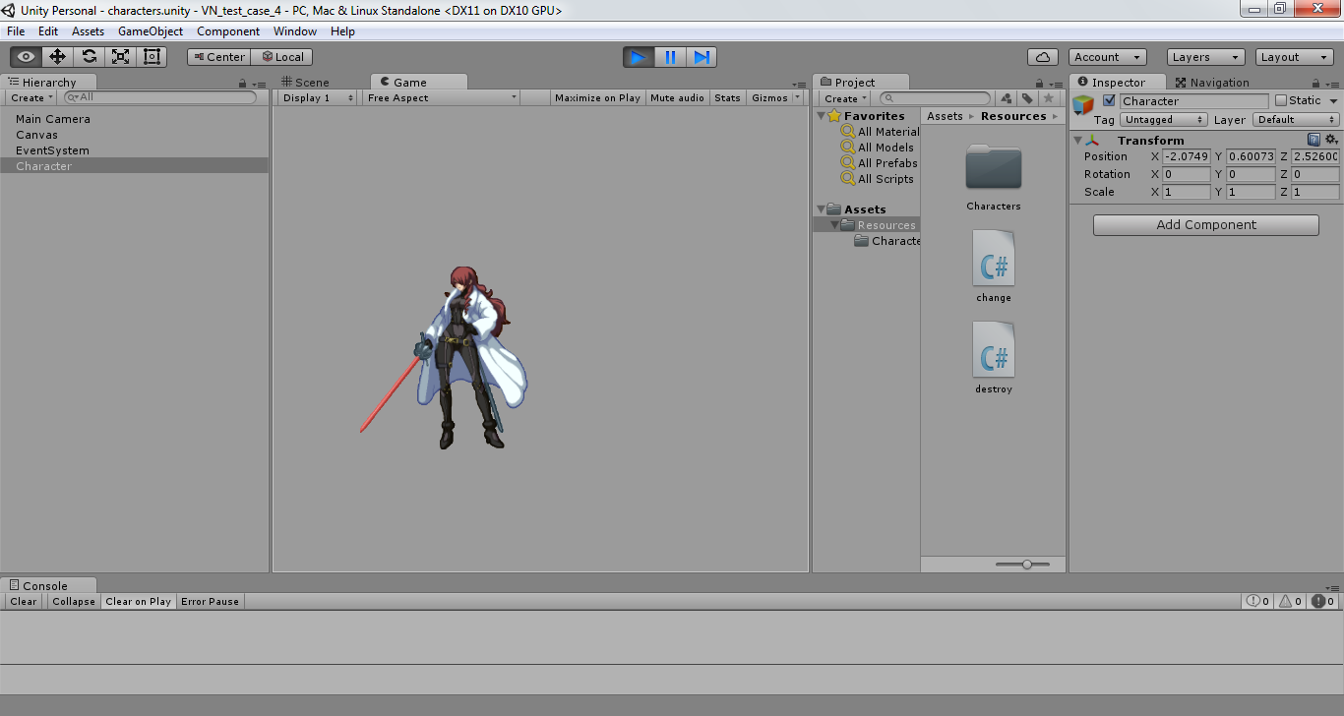The height and width of the screenshot is (716, 1344).
Task: Open the Transform component gear settings
Action: pyautogui.click(x=1331, y=140)
